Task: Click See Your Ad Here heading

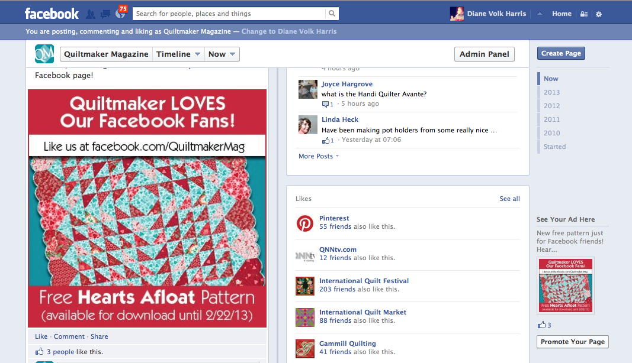Action: pyautogui.click(x=566, y=219)
